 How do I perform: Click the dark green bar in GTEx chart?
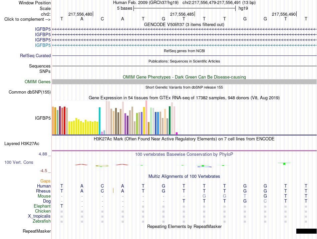(170, 120)
